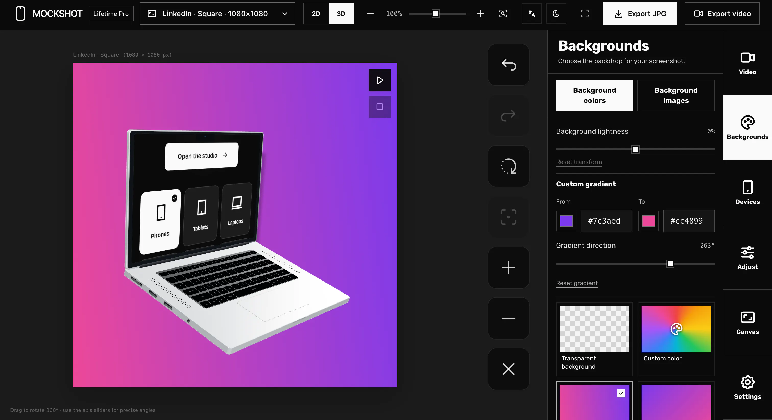Choose the Custom color thumbnail
772x420 pixels.
click(676, 339)
